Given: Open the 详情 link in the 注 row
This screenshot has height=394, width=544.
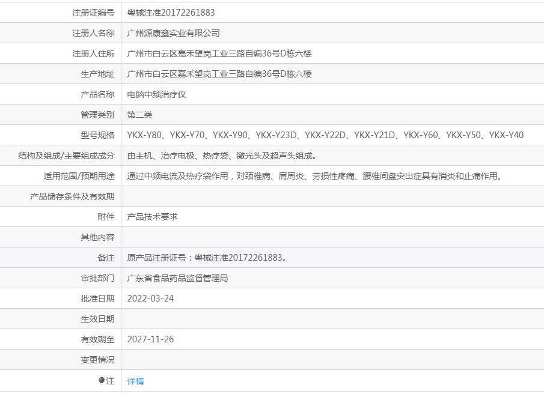Looking at the screenshot, I should click(135, 381).
